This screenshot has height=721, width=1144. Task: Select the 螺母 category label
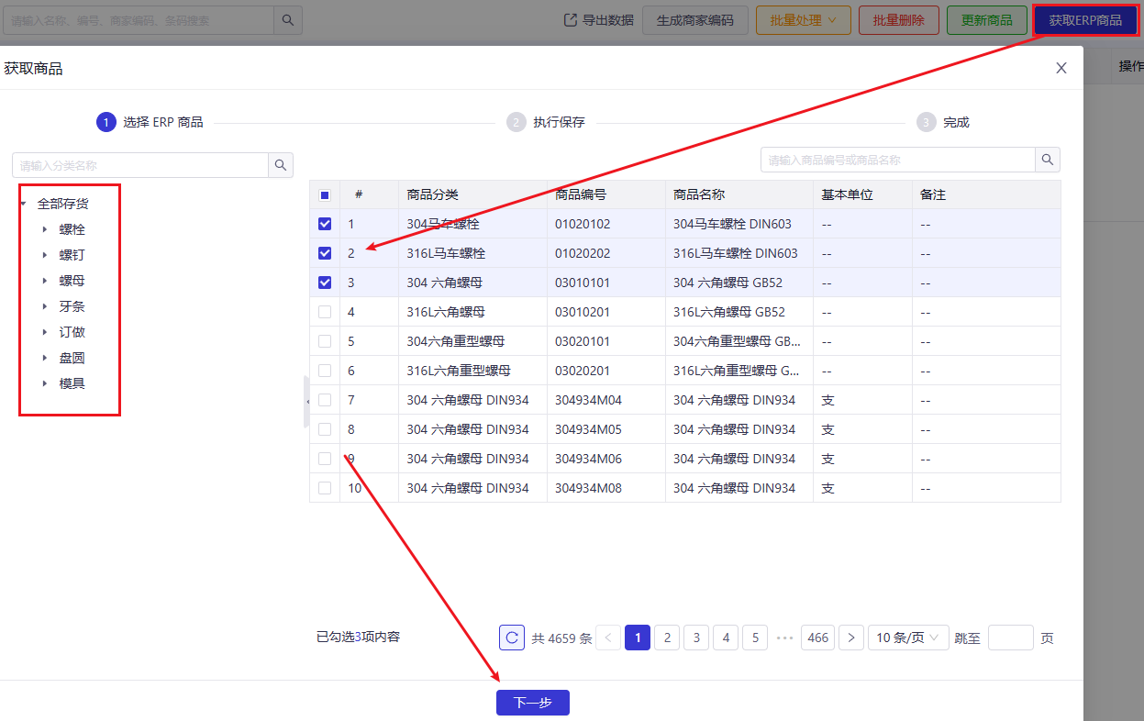point(72,281)
